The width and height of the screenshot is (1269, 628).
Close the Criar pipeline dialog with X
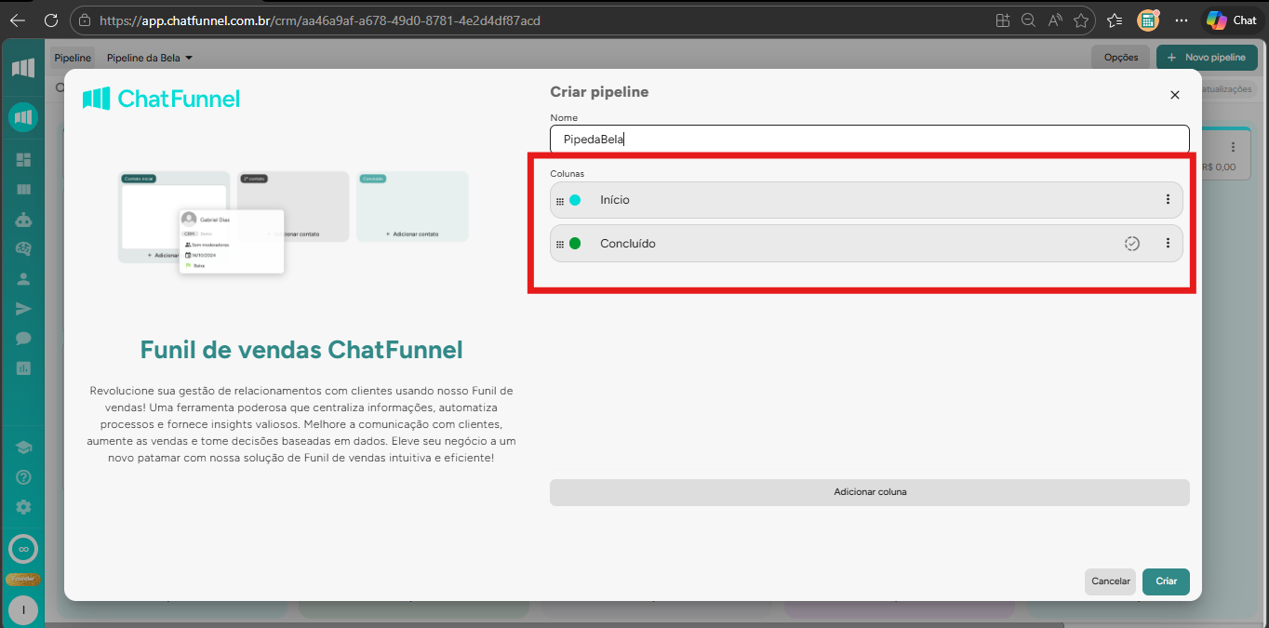1174,95
